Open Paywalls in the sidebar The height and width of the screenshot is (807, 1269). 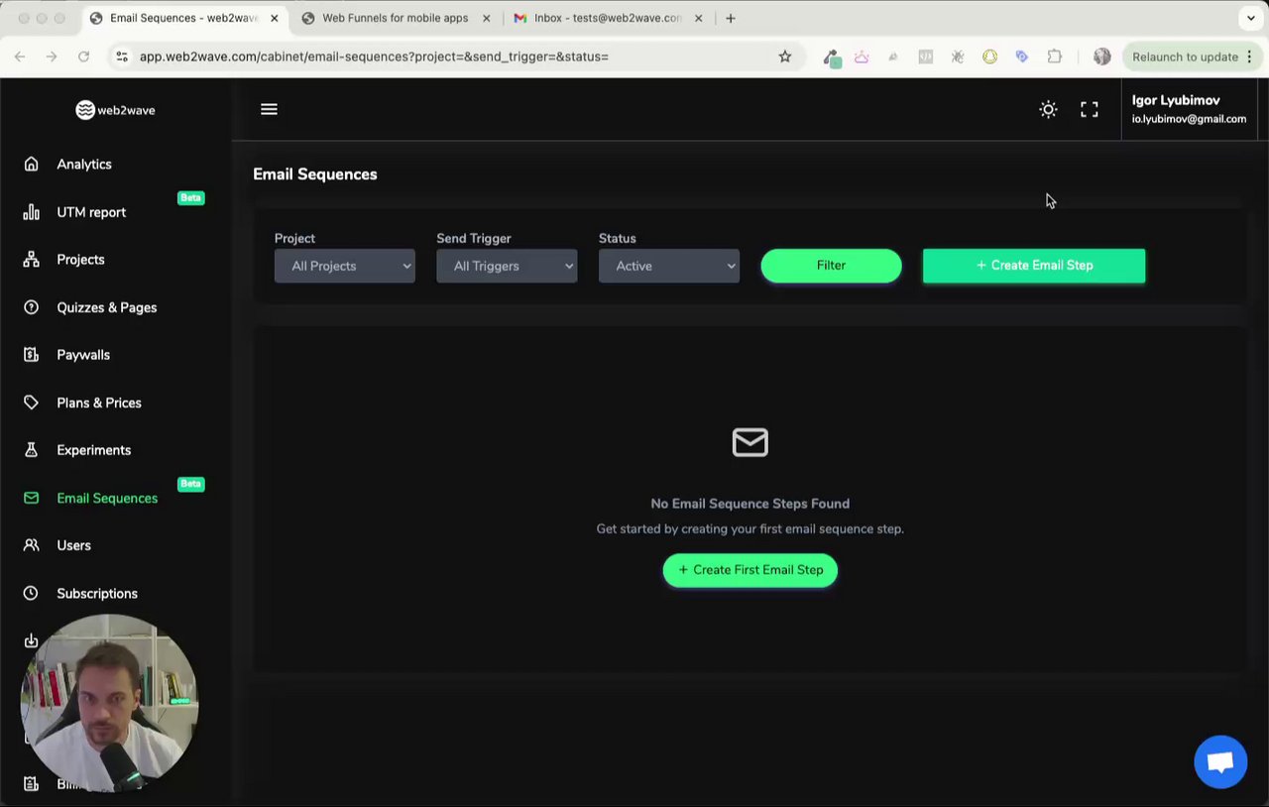click(x=83, y=355)
